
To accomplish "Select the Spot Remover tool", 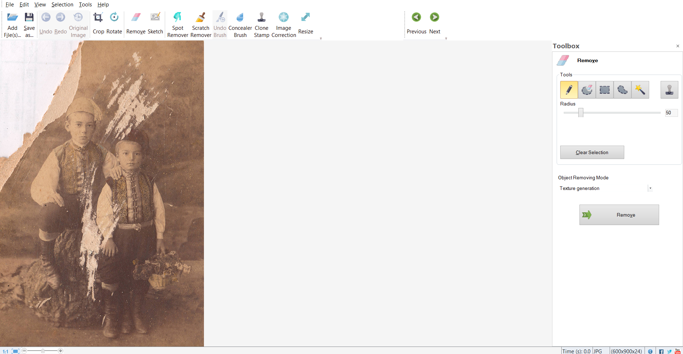I will pos(178,24).
